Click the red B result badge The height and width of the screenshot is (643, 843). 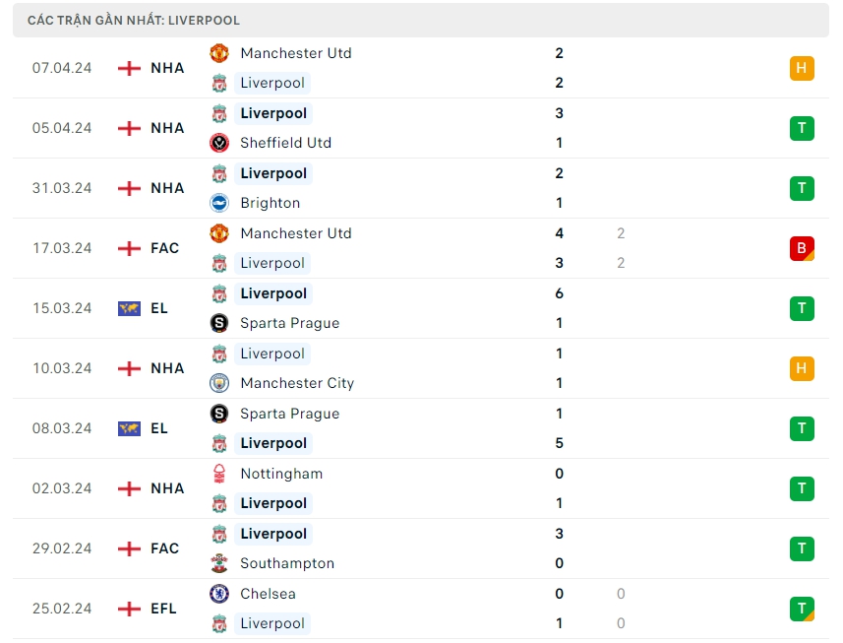[802, 248]
